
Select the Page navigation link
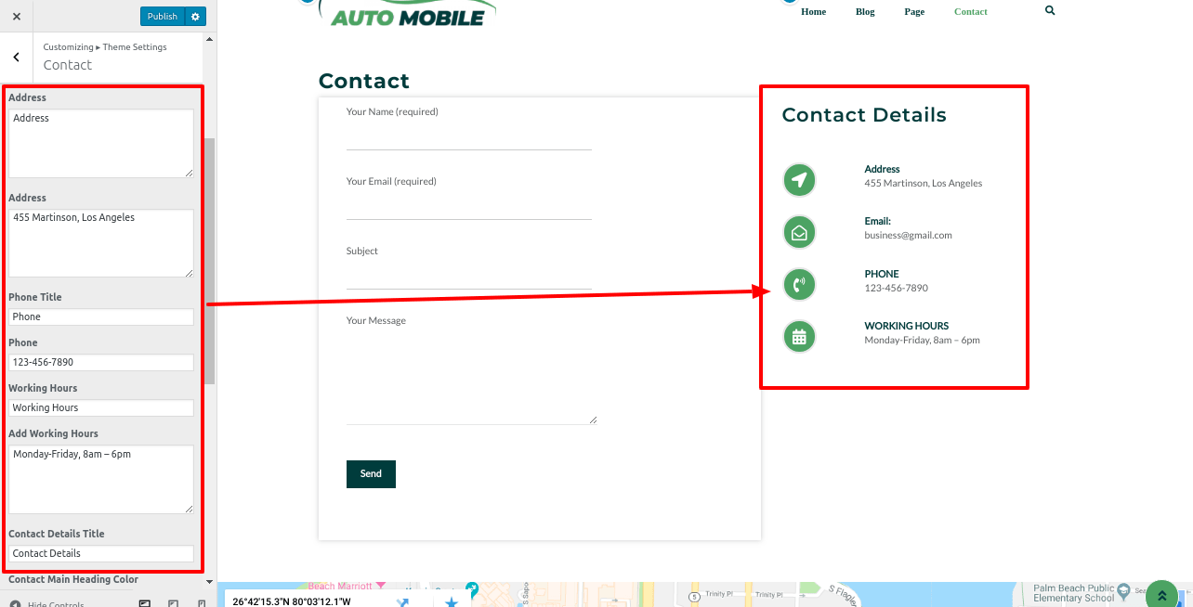coord(914,12)
